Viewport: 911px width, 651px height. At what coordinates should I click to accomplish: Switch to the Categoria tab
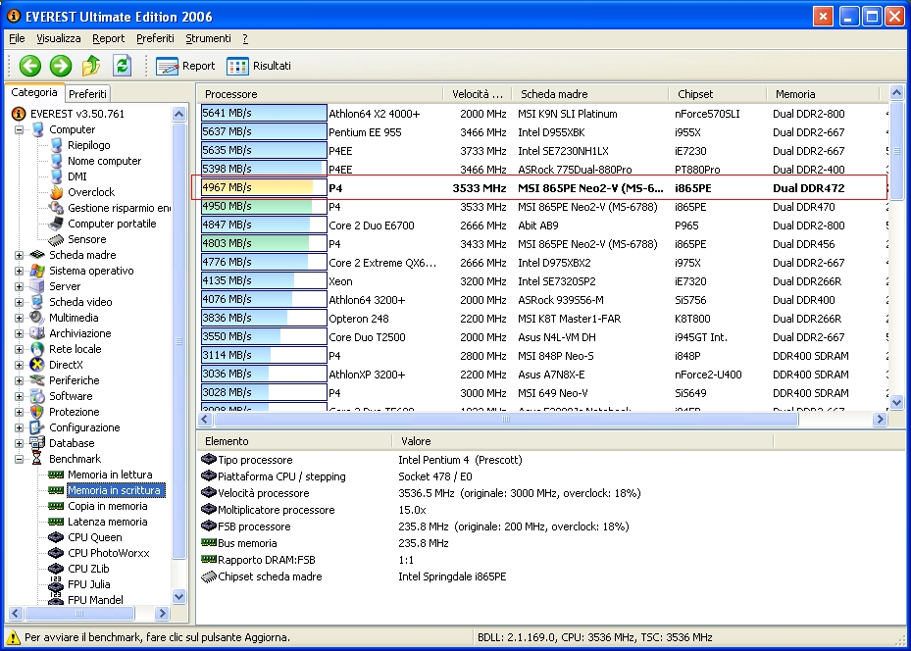(x=34, y=92)
